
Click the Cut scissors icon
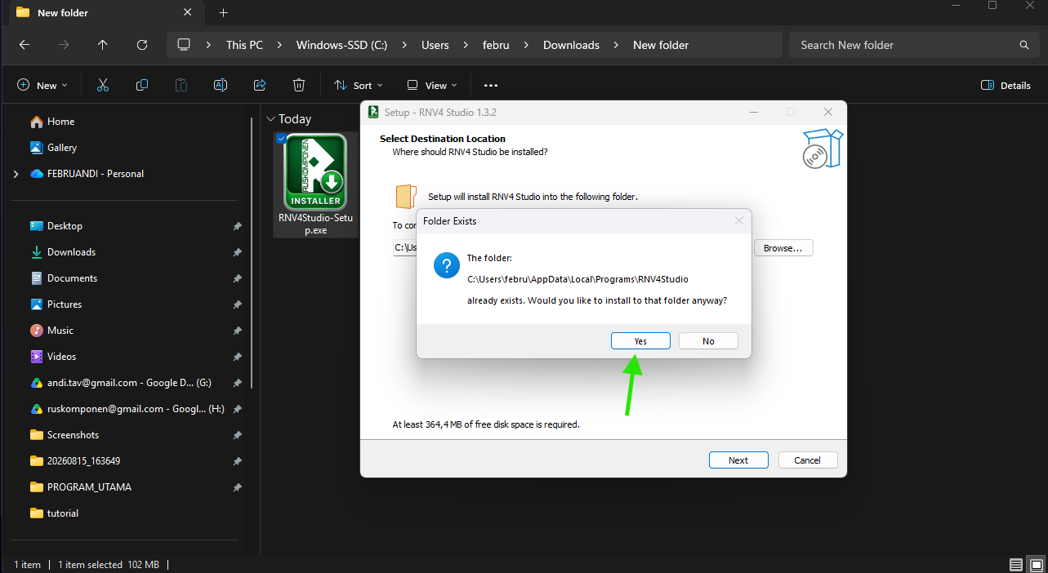pos(103,85)
